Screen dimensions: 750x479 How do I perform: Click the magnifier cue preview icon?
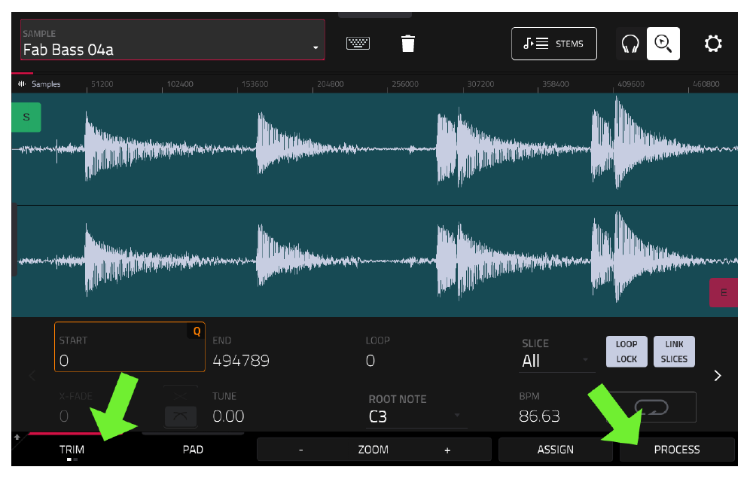point(663,44)
